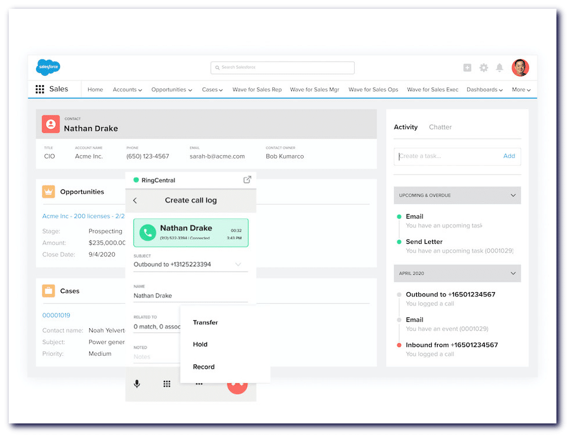Go back using the call log arrow
The image size is (571, 438).
(135, 201)
